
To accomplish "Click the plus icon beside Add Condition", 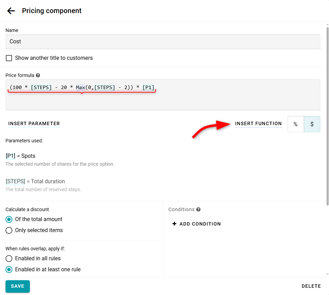I will tap(174, 224).
